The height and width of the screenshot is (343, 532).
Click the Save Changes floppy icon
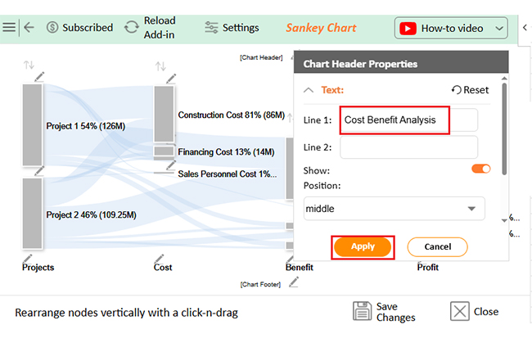(363, 312)
